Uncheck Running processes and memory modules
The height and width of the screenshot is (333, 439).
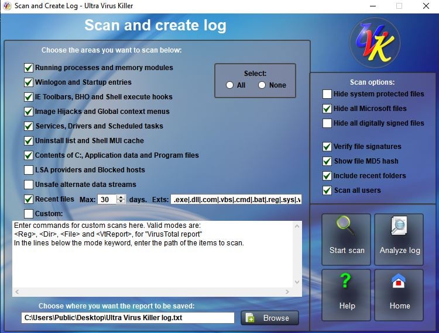click(29, 68)
